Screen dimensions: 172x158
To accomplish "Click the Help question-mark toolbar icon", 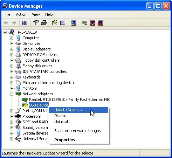I will click(54, 23).
